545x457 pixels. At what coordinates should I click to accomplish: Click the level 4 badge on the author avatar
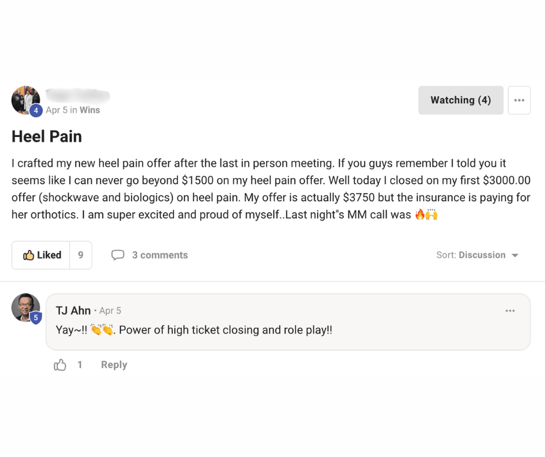[36, 110]
